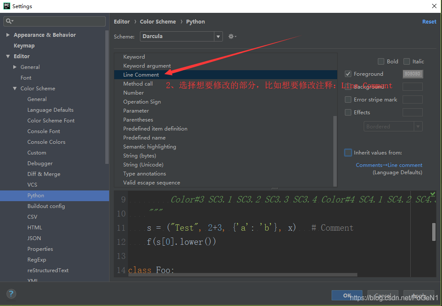
Task: Open the help question mark icon
Action: 11,294
